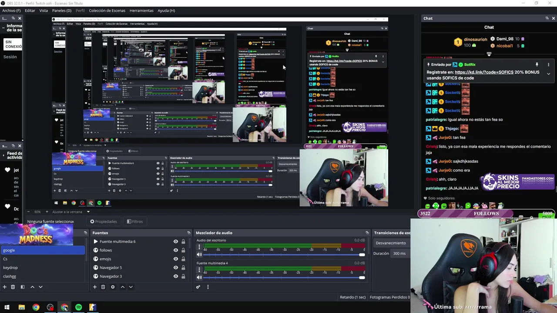Screen dimensions: 557x313
Task: Hide the follows source
Action: tap(176, 250)
